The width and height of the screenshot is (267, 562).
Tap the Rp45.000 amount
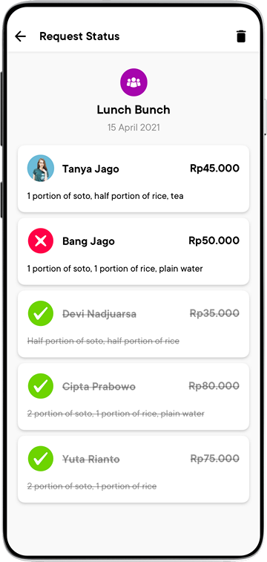pyautogui.click(x=214, y=168)
